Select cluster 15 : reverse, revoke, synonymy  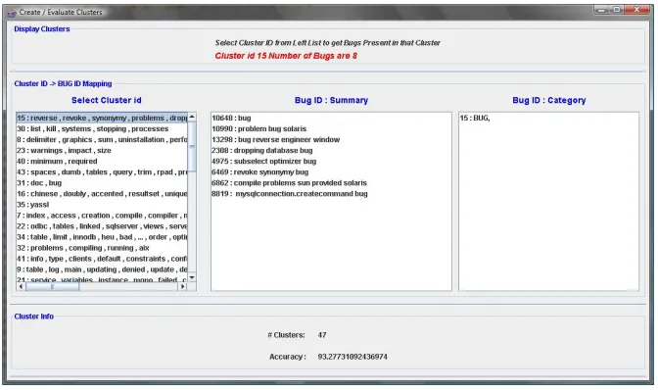pos(102,118)
